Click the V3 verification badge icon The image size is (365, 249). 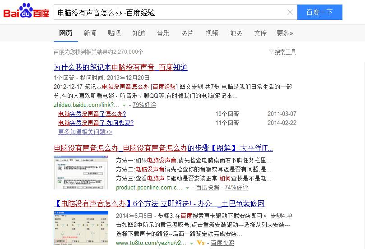[201, 243]
